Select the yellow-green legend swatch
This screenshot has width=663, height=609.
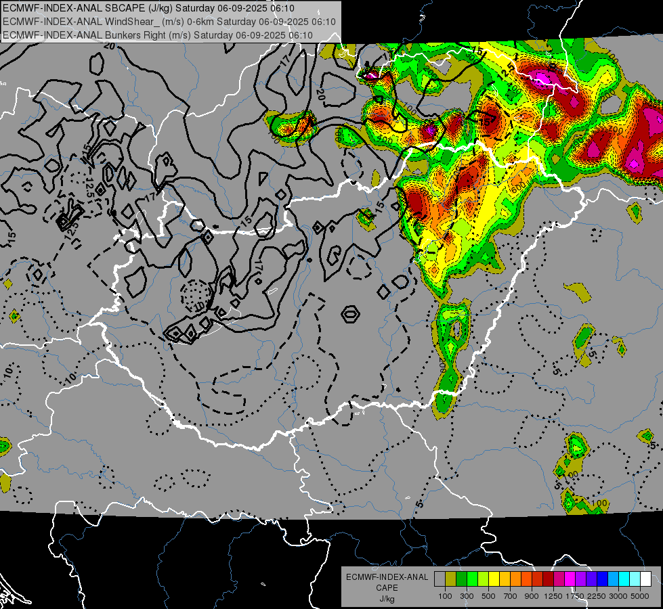pyautogui.click(x=483, y=579)
